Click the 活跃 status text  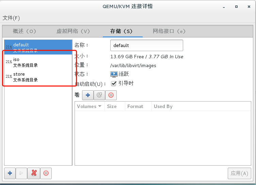[124, 74]
